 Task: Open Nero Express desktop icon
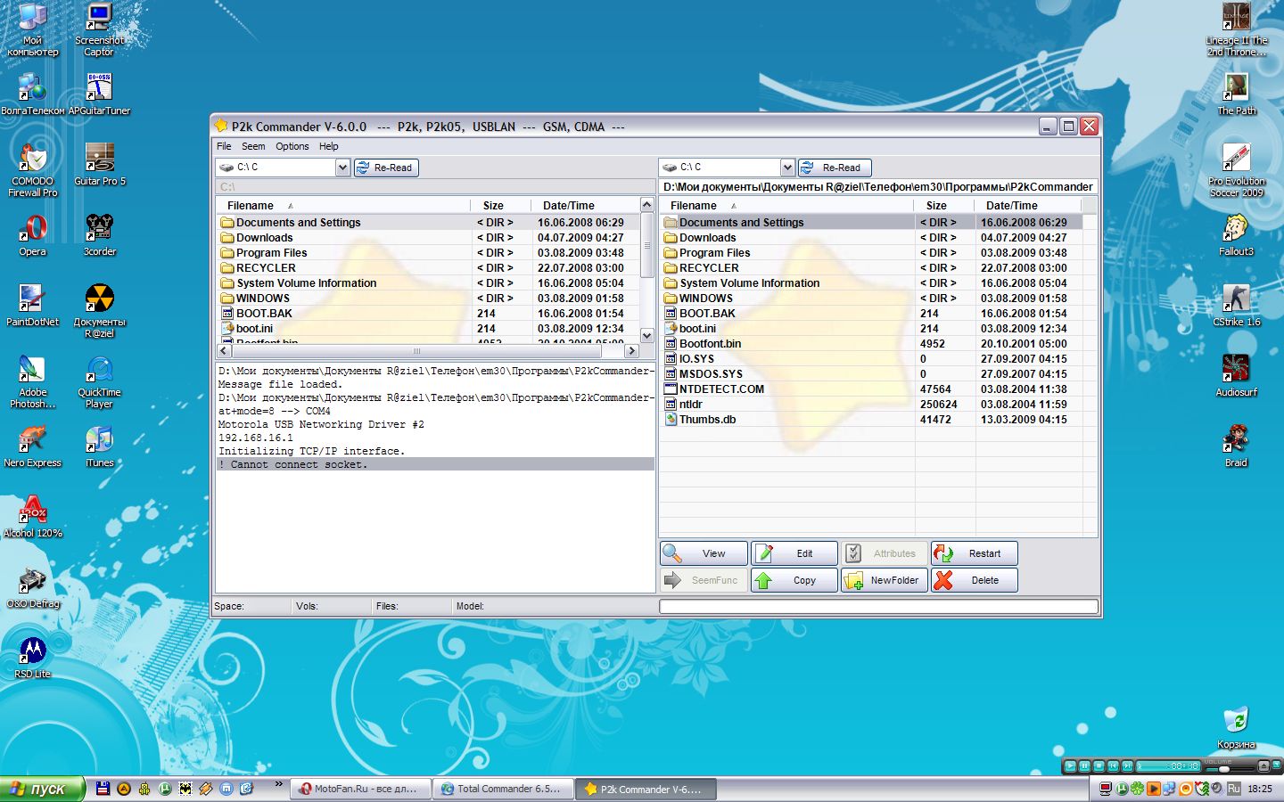click(33, 446)
